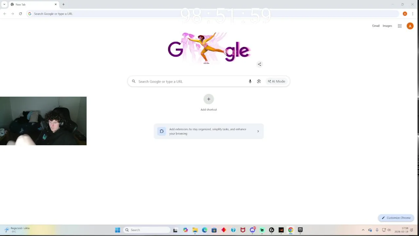Click the microphone tray icon
Image resolution: width=419 pixels, height=236 pixels.
click(x=377, y=230)
